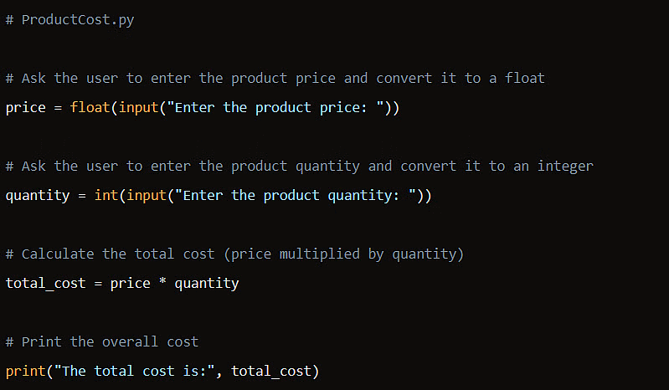Click the "The total cost is:" string

(x=135, y=372)
